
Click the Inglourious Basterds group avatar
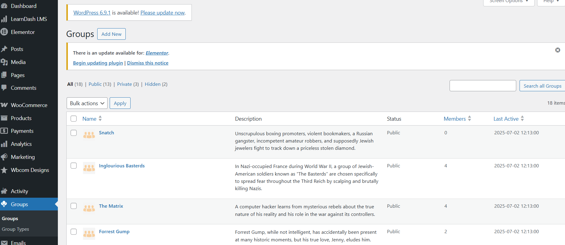point(89,168)
